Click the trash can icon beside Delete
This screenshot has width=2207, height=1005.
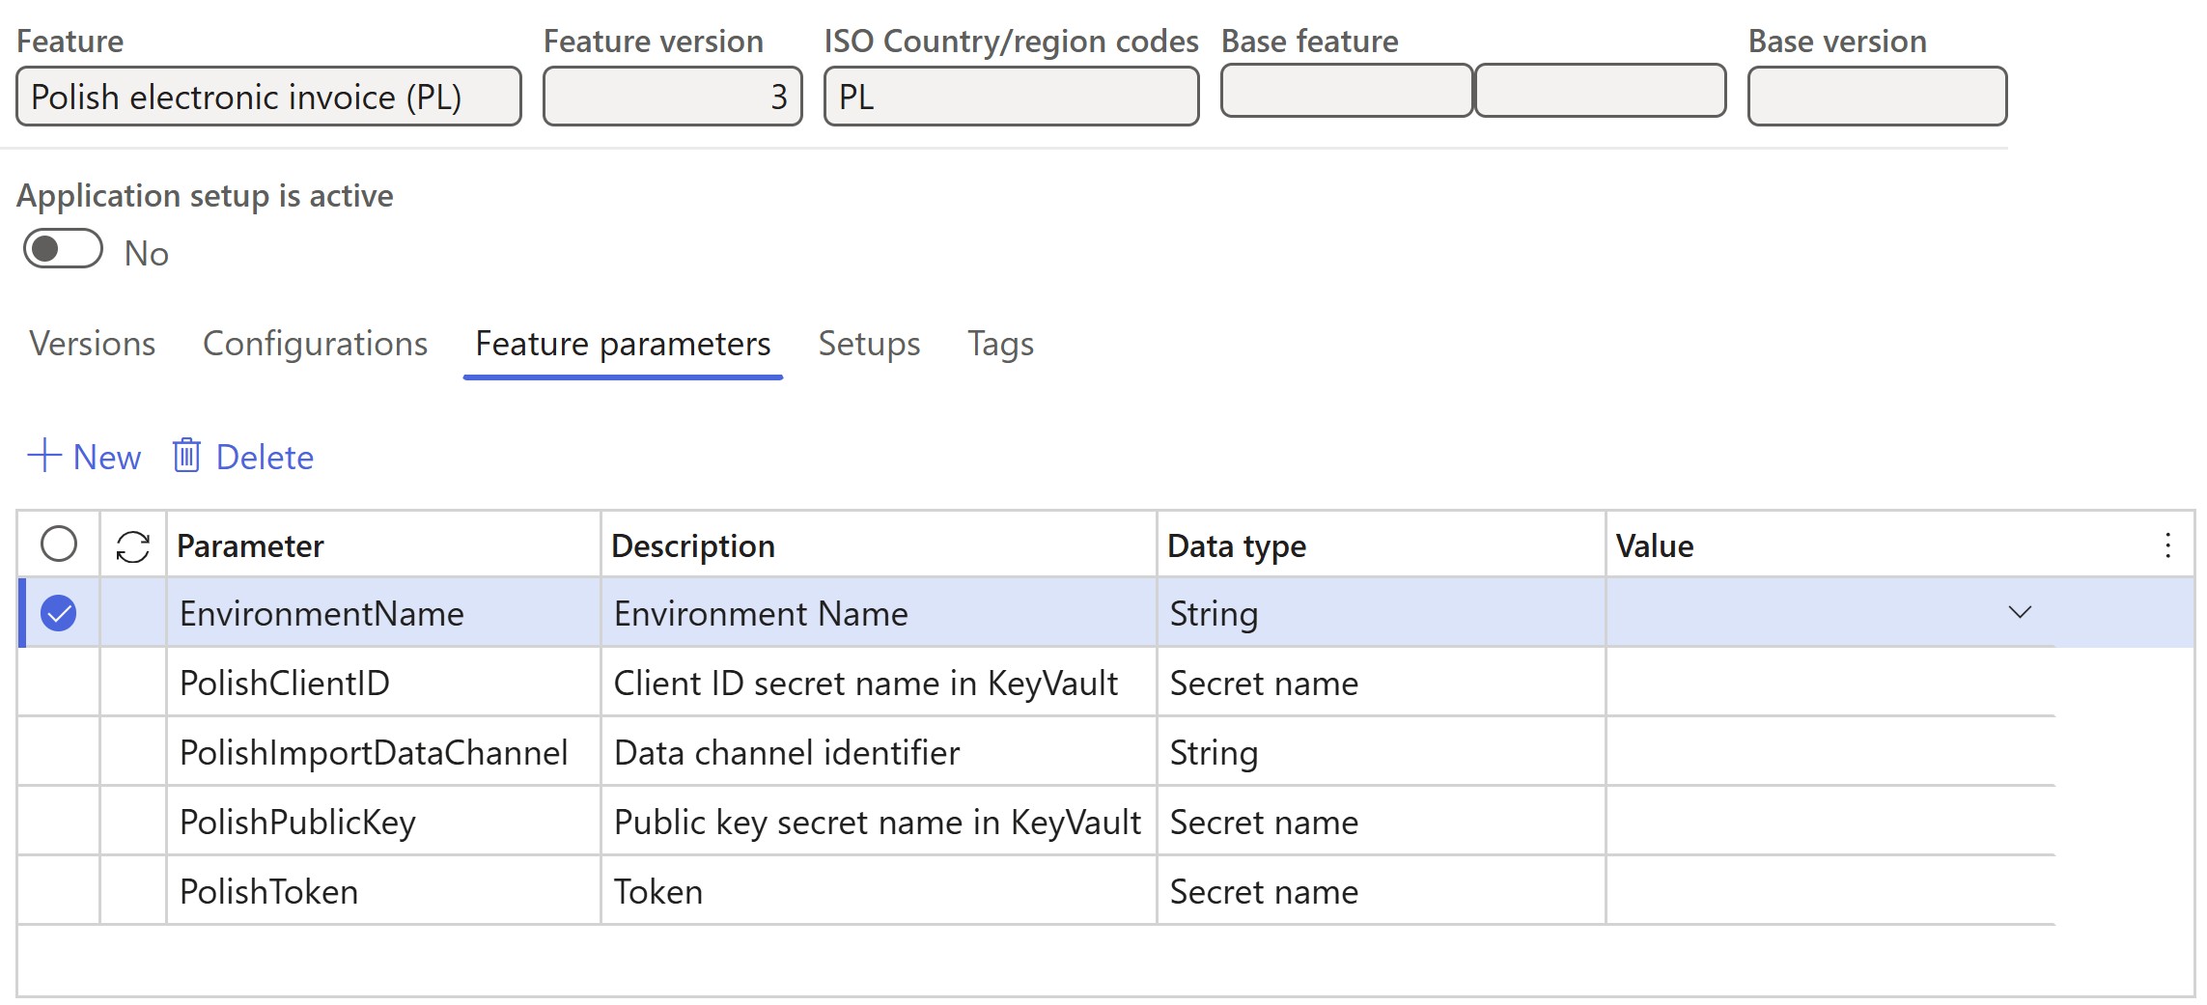(185, 457)
